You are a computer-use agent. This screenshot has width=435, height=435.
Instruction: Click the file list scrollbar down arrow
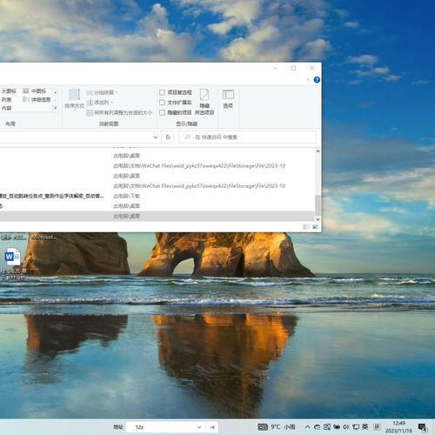pyautogui.click(x=318, y=219)
